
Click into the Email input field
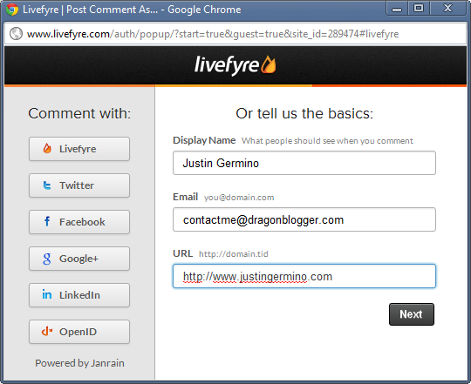click(x=304, y=219)
